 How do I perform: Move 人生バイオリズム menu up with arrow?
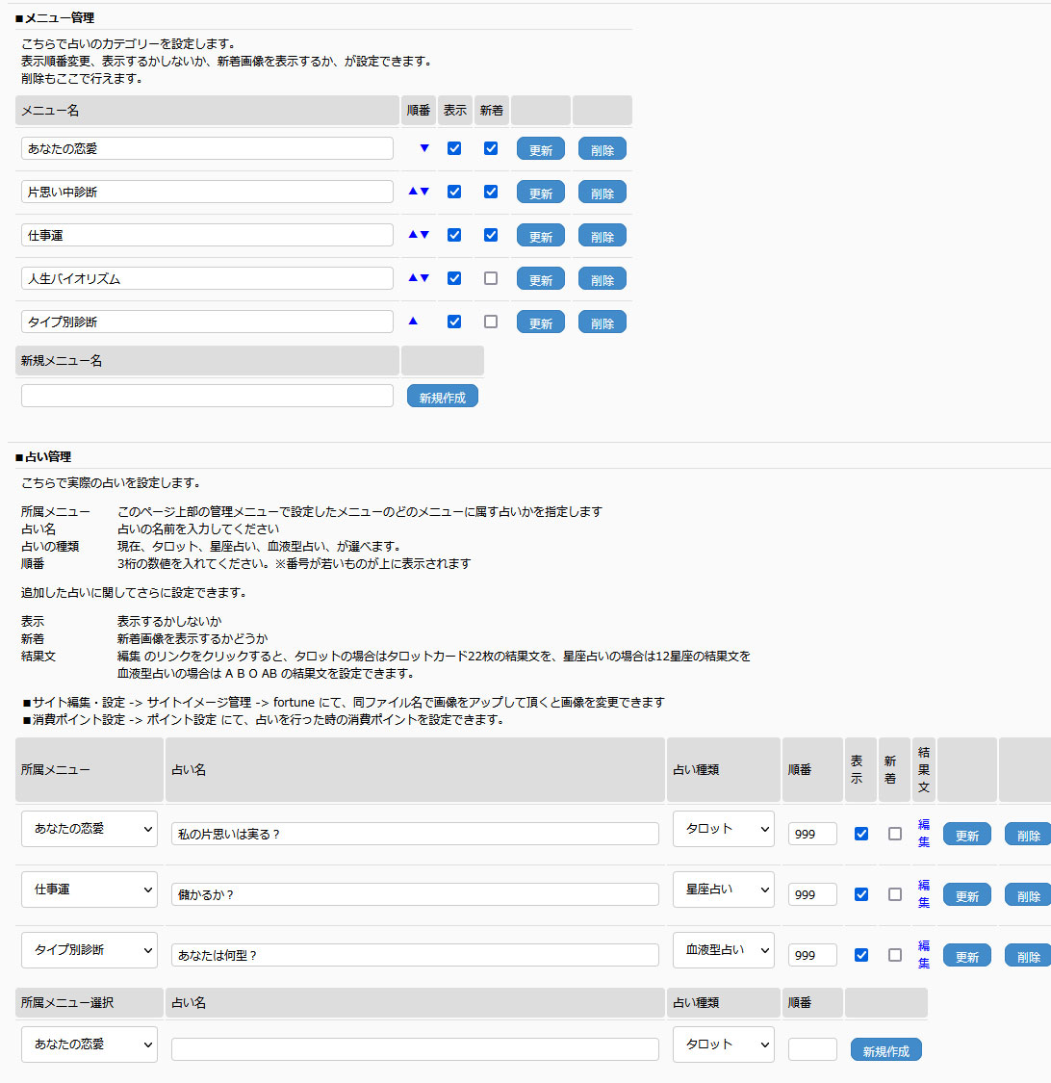[413, 278]
